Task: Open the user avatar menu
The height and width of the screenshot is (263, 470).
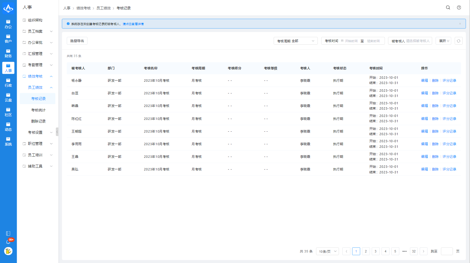Action: pos(8,251)
